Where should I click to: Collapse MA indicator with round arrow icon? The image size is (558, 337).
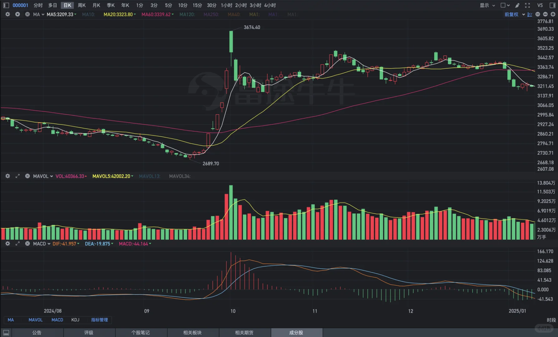[17, 14]
